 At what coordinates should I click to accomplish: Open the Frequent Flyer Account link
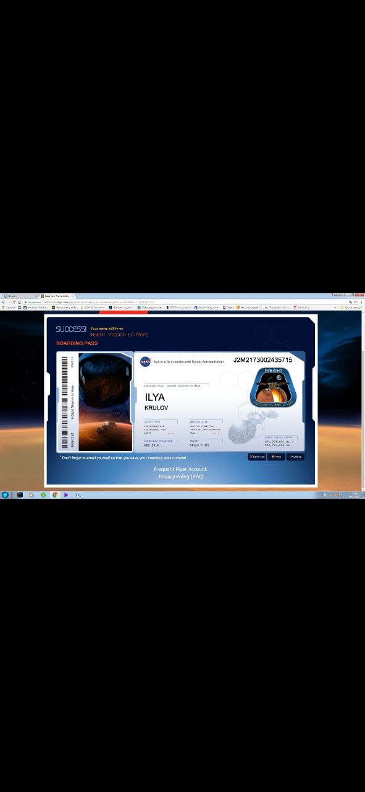point(180,469)
